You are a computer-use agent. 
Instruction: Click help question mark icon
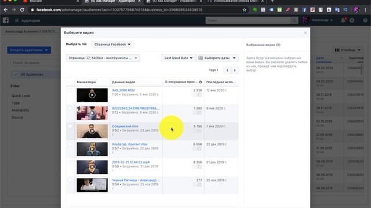click(x=365, y=21)
